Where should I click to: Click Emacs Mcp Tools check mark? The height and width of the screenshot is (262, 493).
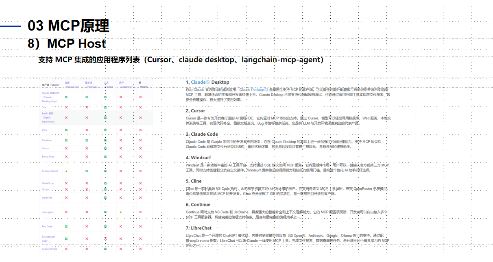click(105, 156)
